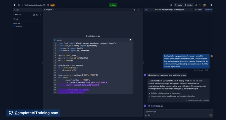Start voice input with the microphone icon

point(146,115)
